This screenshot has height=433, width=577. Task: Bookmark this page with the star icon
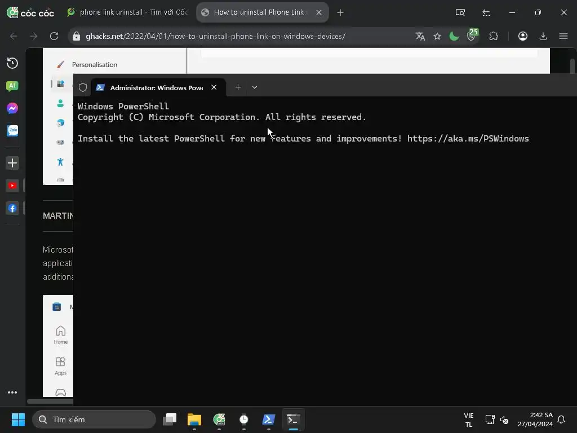[x=437, y=36]
